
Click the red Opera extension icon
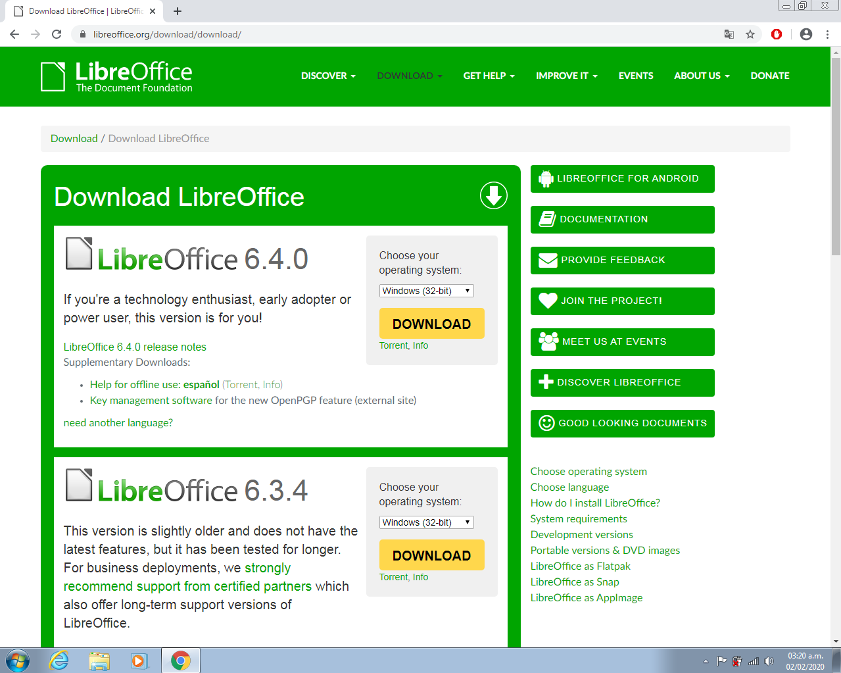pos(777,34)
